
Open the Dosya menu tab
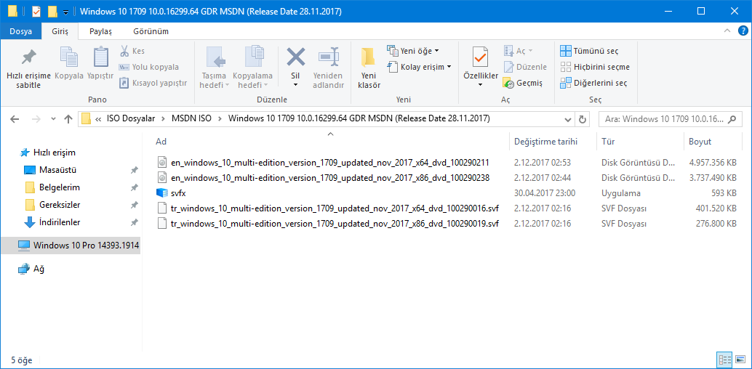(20, 31)
